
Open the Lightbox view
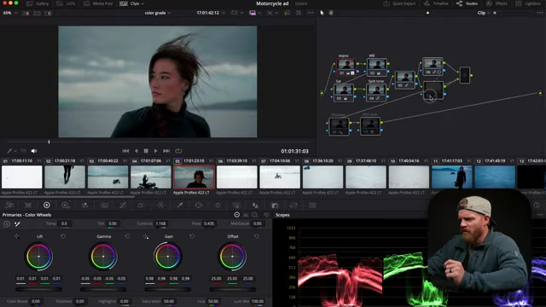pos(528,3)
